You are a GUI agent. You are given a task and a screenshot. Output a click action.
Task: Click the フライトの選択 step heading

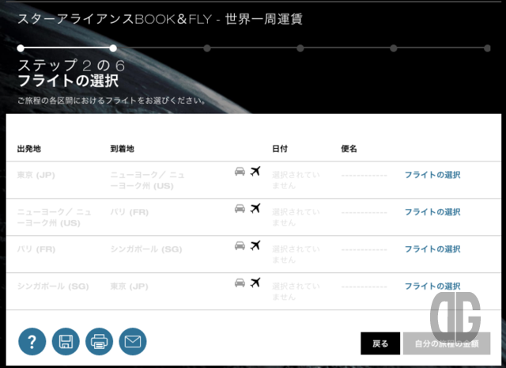pyautogui.click(x=68, y=81)
